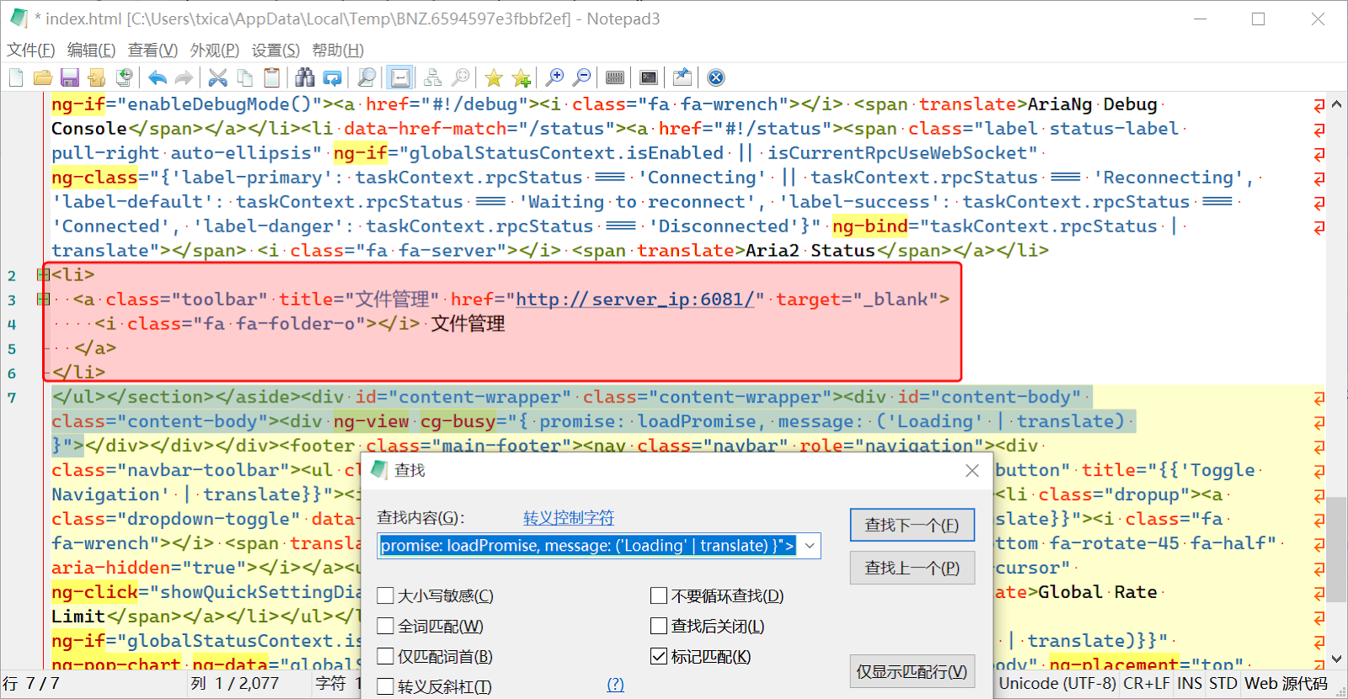Click the star with plus icon
Screen dimensions: 1348x699
pos(522,78)
